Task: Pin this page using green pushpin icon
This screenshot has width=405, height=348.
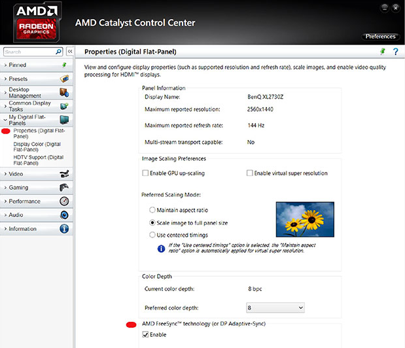Action: (x=383, y=52)
